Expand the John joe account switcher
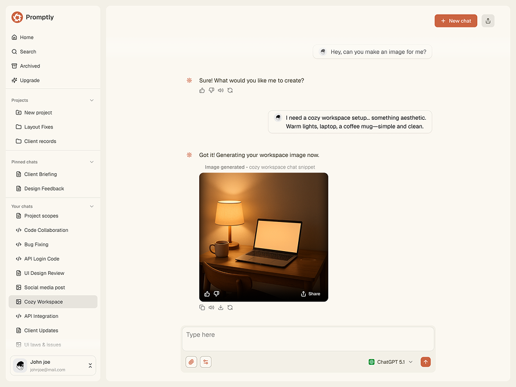The height and width of the screenshot is (387, 516). click(x=90, y=365)
